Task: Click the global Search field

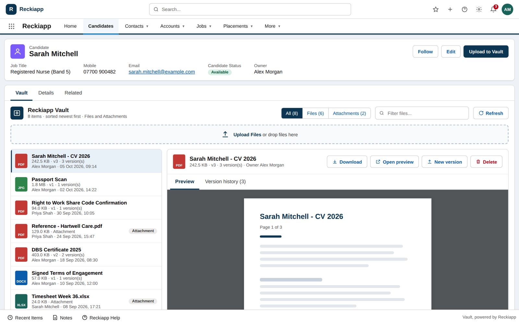Action: 250,9
